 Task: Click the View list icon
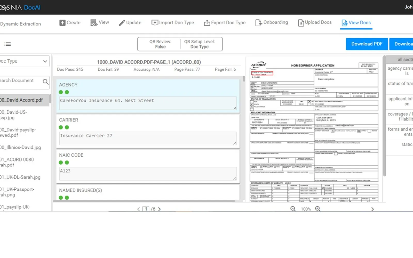93,23
